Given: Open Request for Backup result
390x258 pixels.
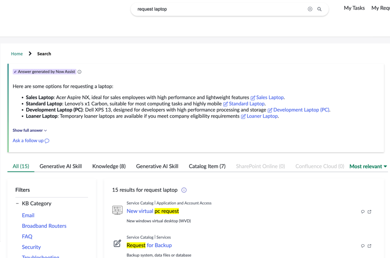Looking at the screenshot, I should pos(149,245).
